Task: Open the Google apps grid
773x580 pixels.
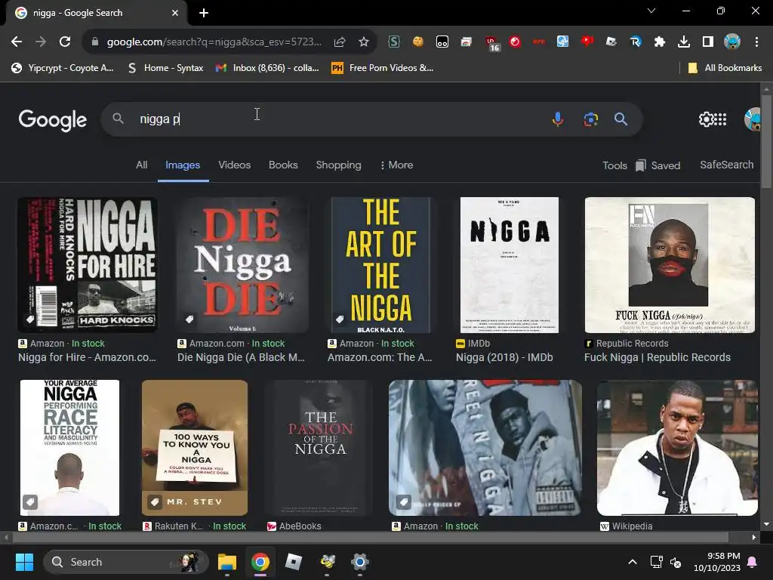Action: point(721,119)
